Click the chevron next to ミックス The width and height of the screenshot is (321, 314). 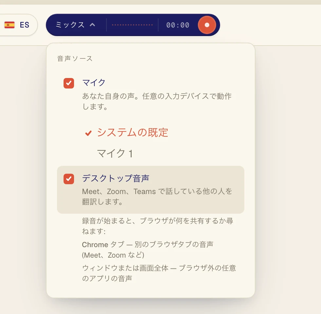[x=92, y=25]
